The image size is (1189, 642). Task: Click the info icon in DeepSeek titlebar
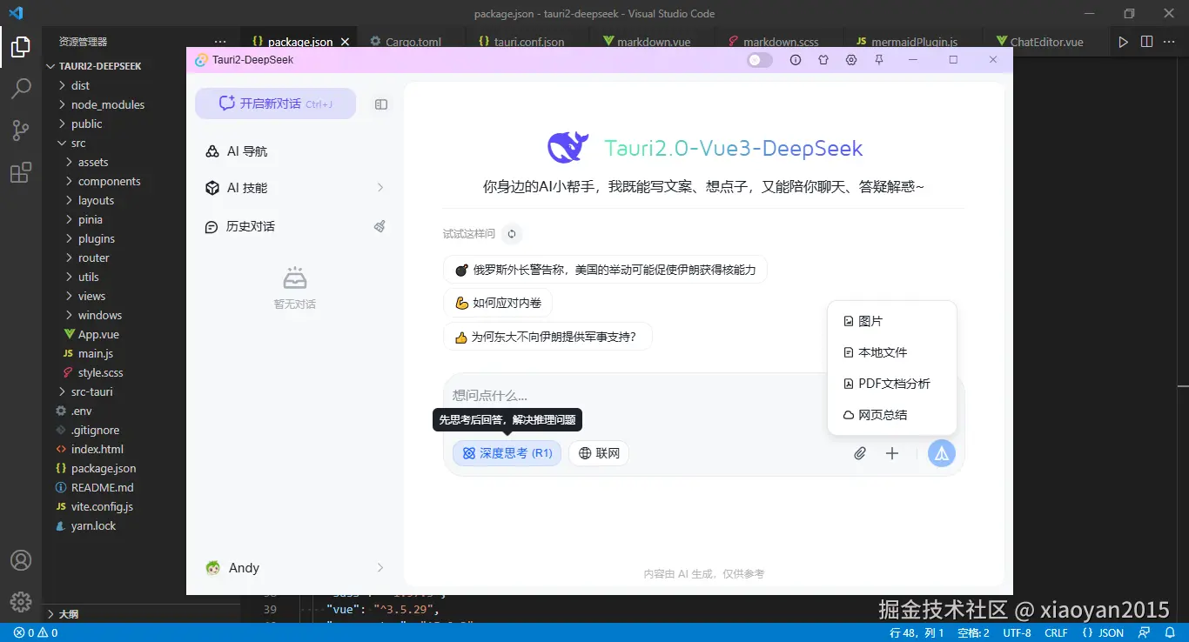point(795,59)
